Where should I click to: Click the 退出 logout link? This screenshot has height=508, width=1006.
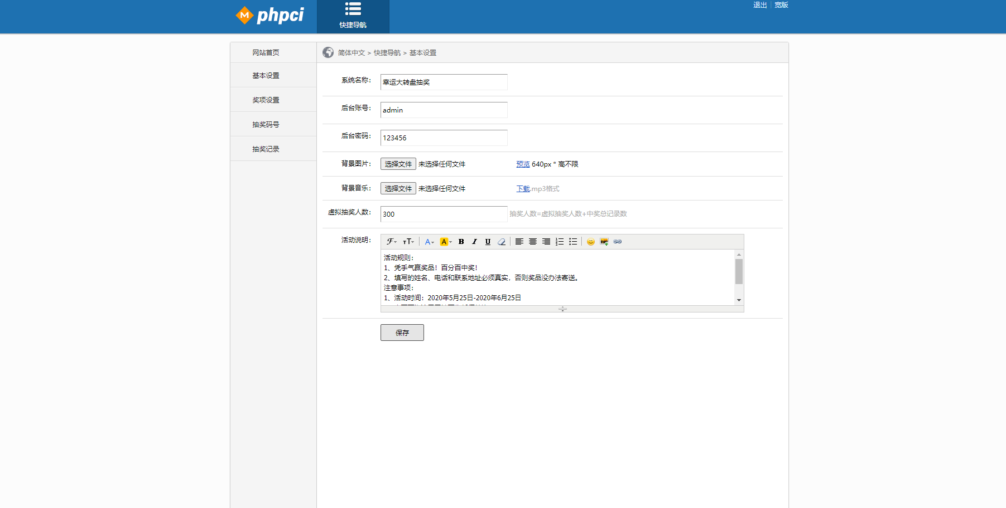(760, 5)
